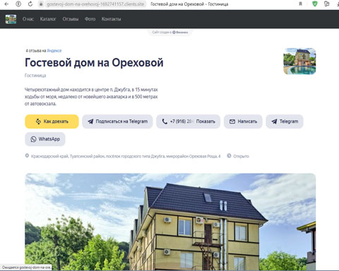Open the 'О нас' menu item
The image size is (339, 271).
(28, 19)
